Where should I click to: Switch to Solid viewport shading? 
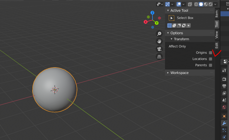201,4
